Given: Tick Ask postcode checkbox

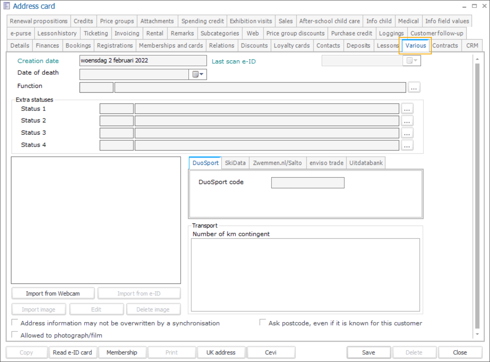Looking at the screenshot, I should pyautogui.click(x=263, y=323).
